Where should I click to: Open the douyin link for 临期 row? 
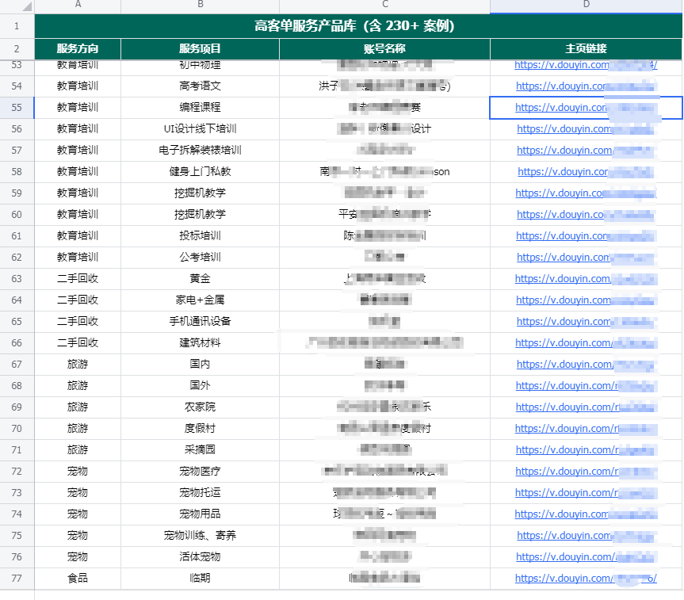point(563,578)
